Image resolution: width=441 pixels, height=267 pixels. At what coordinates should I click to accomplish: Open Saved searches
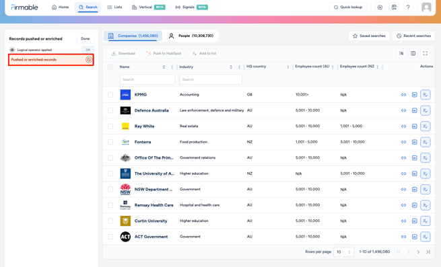[x=369, y=36]
